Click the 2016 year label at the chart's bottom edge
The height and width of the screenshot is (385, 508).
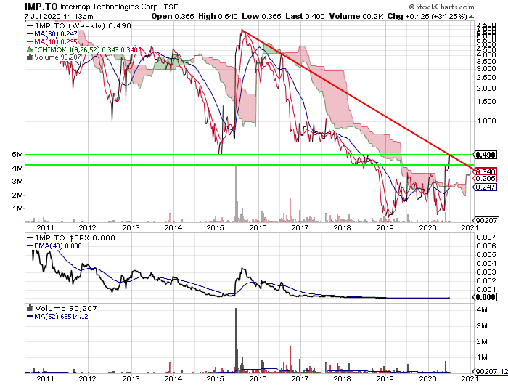[x=258, y=378]
